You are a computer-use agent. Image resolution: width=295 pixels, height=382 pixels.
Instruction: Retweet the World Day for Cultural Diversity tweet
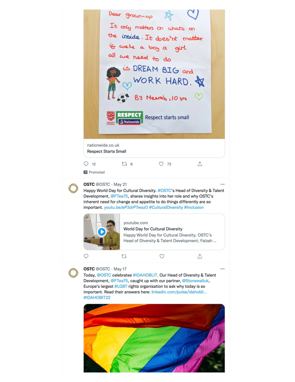click(124, 256)
